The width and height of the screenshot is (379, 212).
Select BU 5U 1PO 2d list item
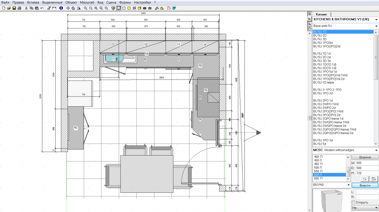pyautogui.click(x=343, y=93)
